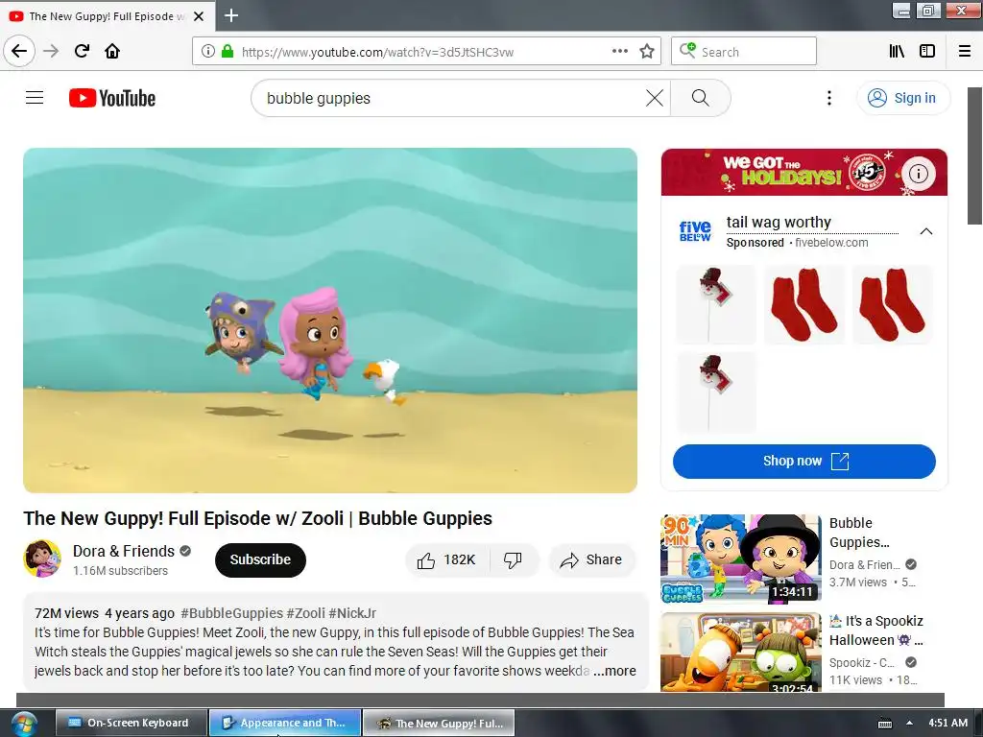Image resolution: width=983 pixels, height=737 pixels.
Task: Click the Firefox Search box
Action: tap(744, 51)
